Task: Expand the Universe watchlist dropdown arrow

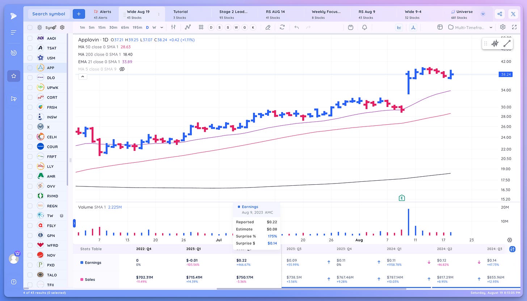Action: point(483,14)
